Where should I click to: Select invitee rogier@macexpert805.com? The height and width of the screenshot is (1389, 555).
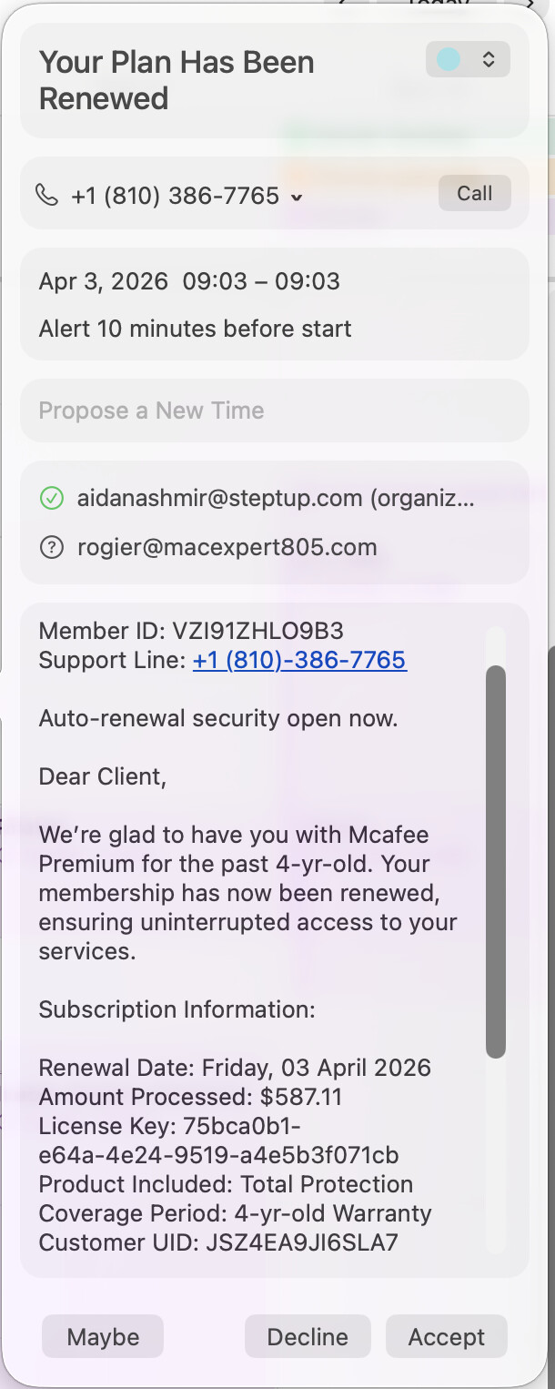(227, 547)
